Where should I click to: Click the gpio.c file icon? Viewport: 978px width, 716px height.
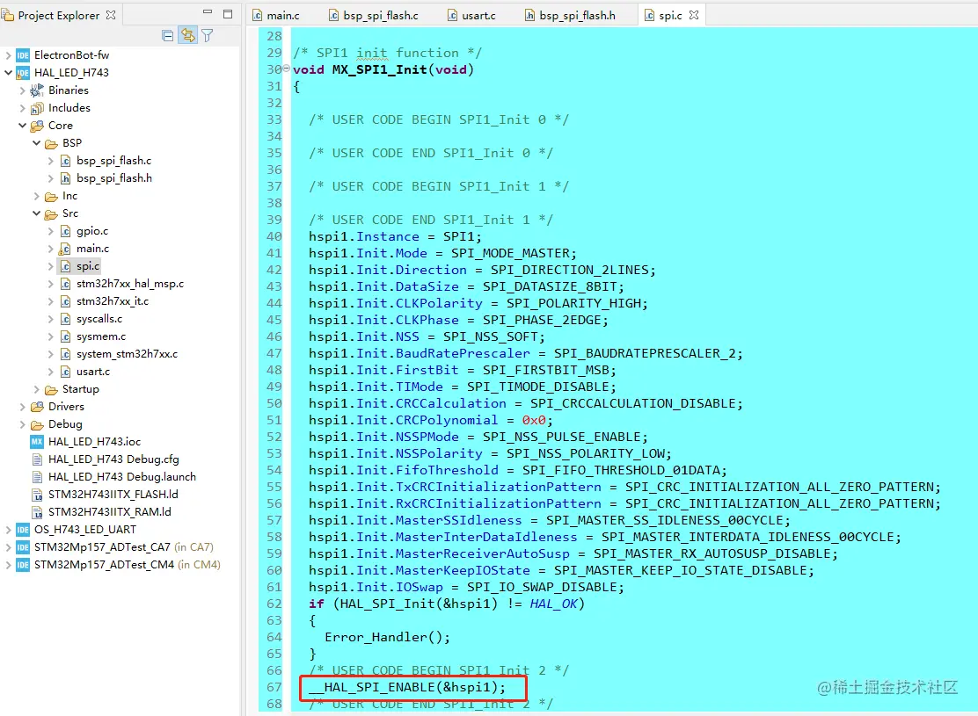[65, 231]
